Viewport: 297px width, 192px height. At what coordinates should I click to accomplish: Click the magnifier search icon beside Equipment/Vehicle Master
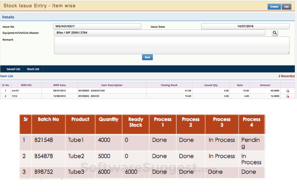click(x=275, y=33)
